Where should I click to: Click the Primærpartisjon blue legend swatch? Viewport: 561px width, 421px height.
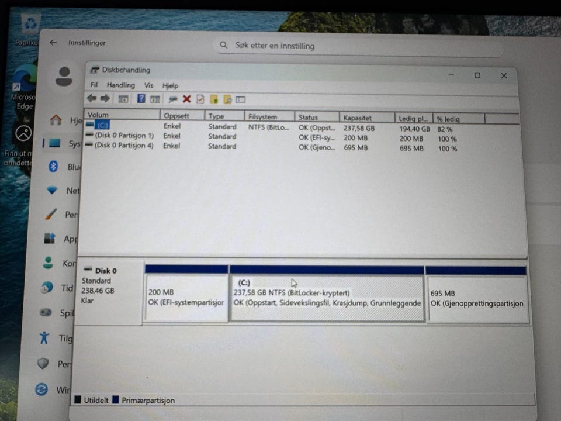click(x=116, y=400)
